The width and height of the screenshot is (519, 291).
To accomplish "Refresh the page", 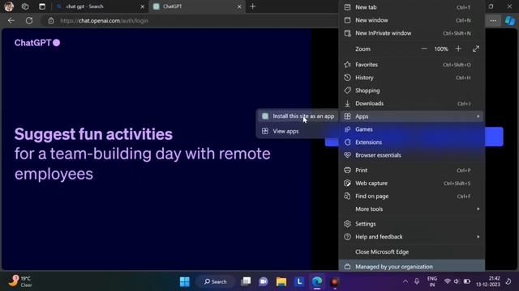I will click(x=29, y=21).
